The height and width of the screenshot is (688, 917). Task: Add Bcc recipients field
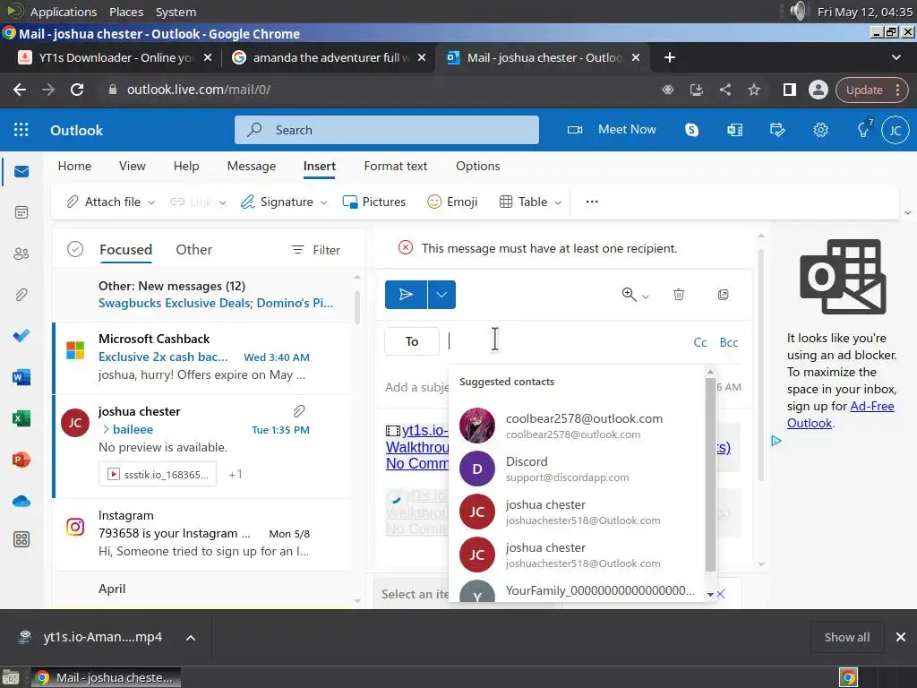(729, 342)
